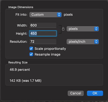
Task: Click the padlock proportional lock icon
Action: click(63, 29)
